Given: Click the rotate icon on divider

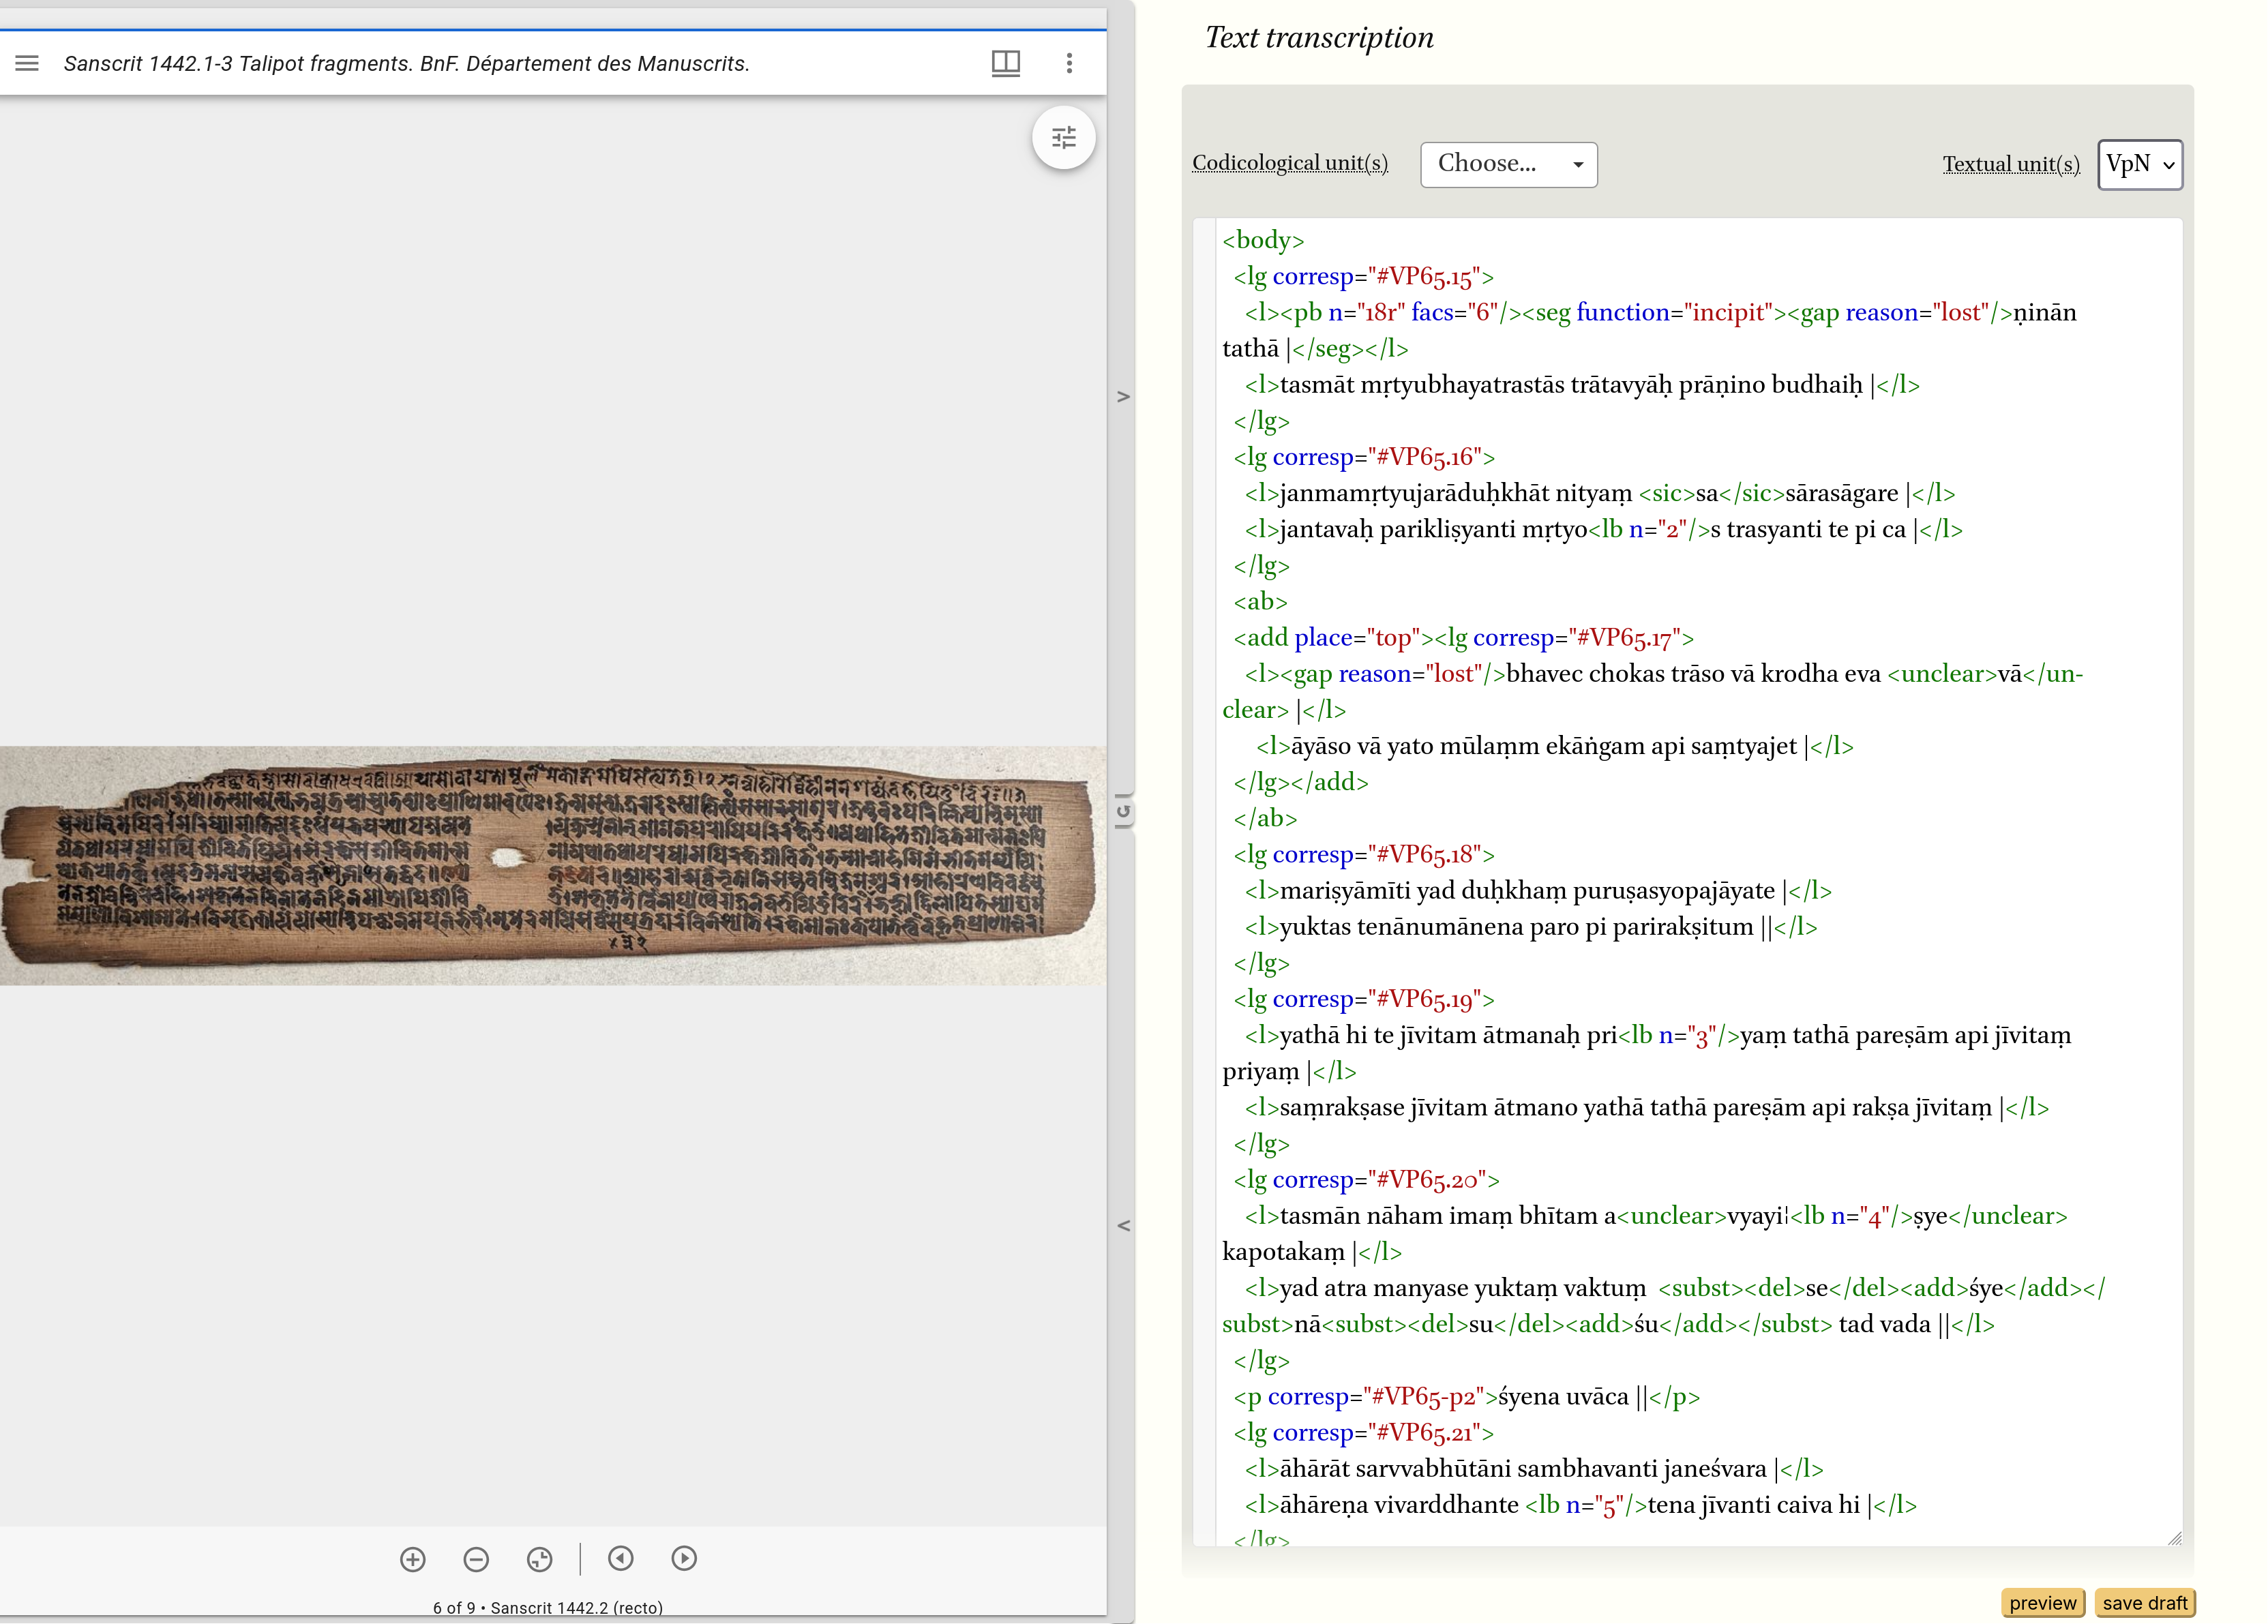Looking at the screenshot, I should click(x=1123, y=811).
